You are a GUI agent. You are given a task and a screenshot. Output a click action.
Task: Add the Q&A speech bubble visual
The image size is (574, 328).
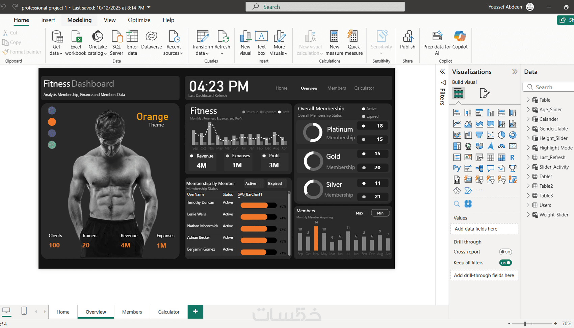click(490, 168)
